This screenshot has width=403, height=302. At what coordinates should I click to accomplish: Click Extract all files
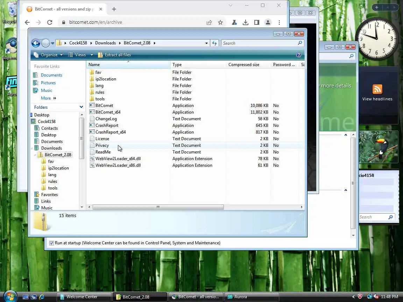click(x=114, y=55)
